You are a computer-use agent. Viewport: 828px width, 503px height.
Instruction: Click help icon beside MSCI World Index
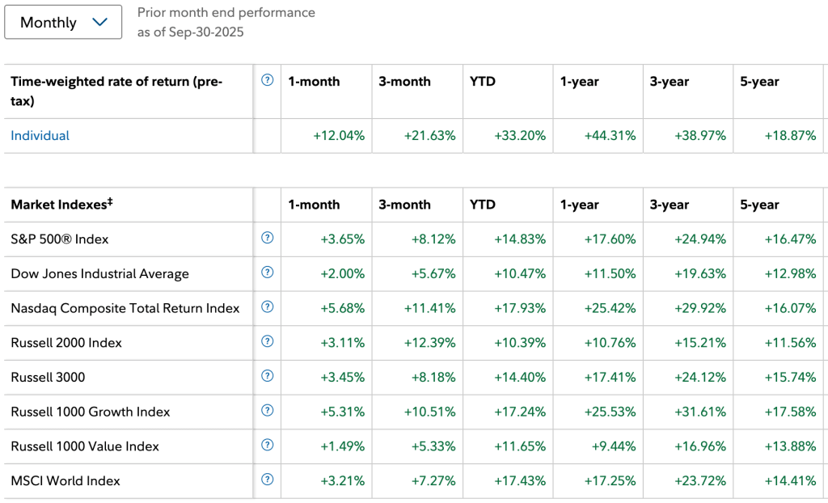(x=268, y=480)
